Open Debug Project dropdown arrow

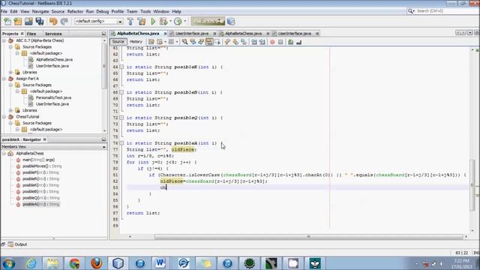[x=170, y=22]
